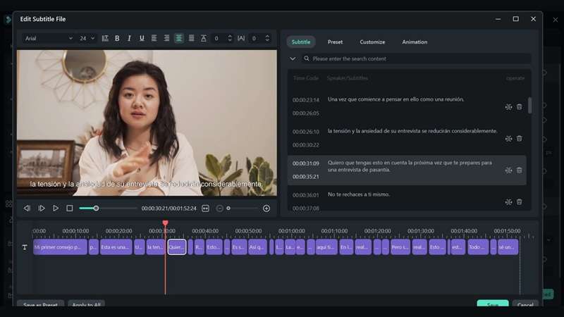Click the highlighted center alignment icon
This screenshot has height=317, width=564.
[179, 38]
